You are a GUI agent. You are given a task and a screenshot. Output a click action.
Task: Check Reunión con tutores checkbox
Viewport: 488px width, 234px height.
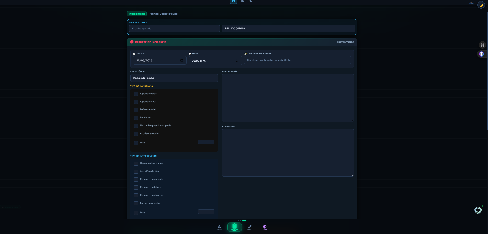[136, 187]
